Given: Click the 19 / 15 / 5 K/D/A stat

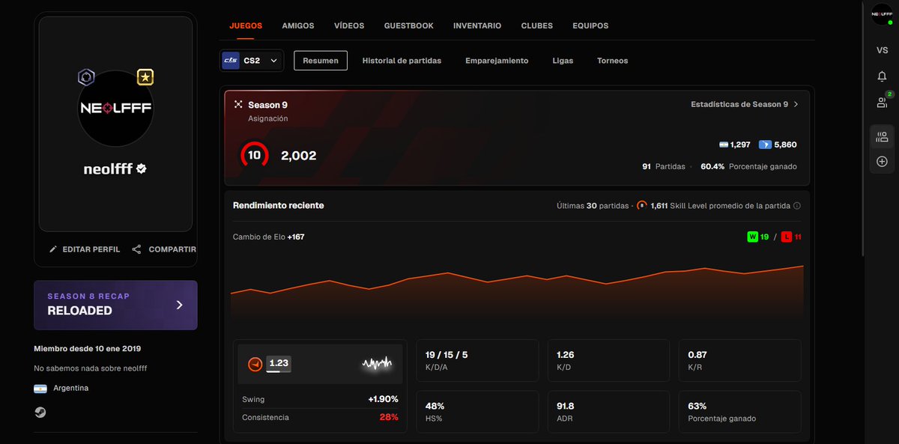Looking at the screenshot, I should [x=477, y=361].
